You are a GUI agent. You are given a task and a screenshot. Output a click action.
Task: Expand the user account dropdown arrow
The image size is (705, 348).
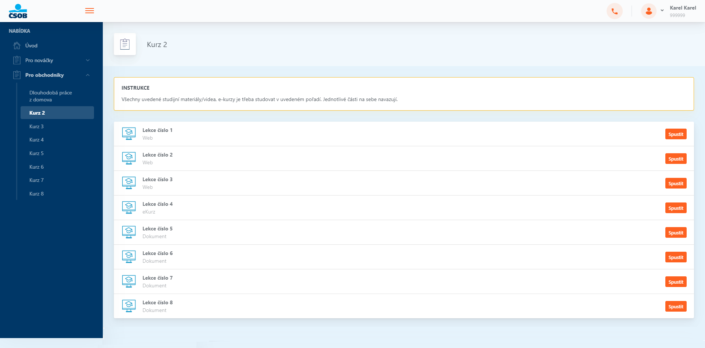662,11
